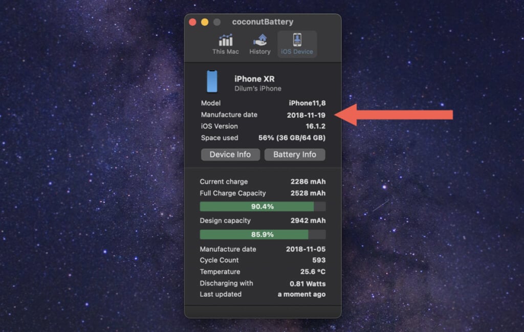Click the blue iPhone XR device image
This screenshot has height=332, width=524.
point(212,81)
